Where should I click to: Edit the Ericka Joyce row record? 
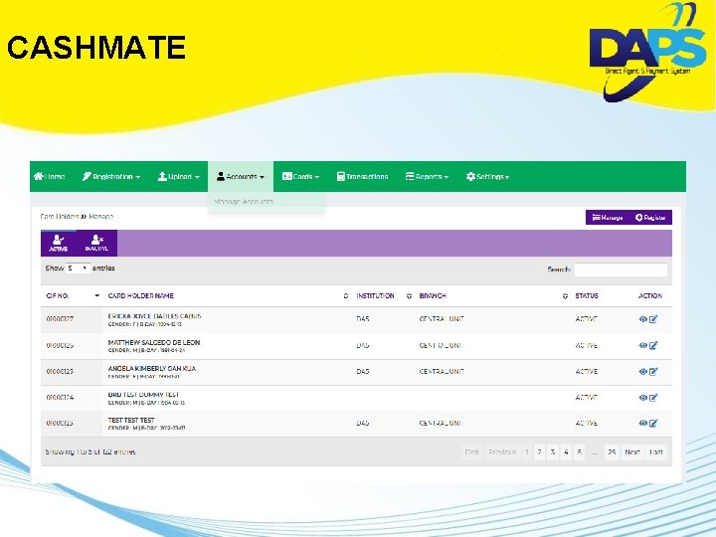click(653, 319)
